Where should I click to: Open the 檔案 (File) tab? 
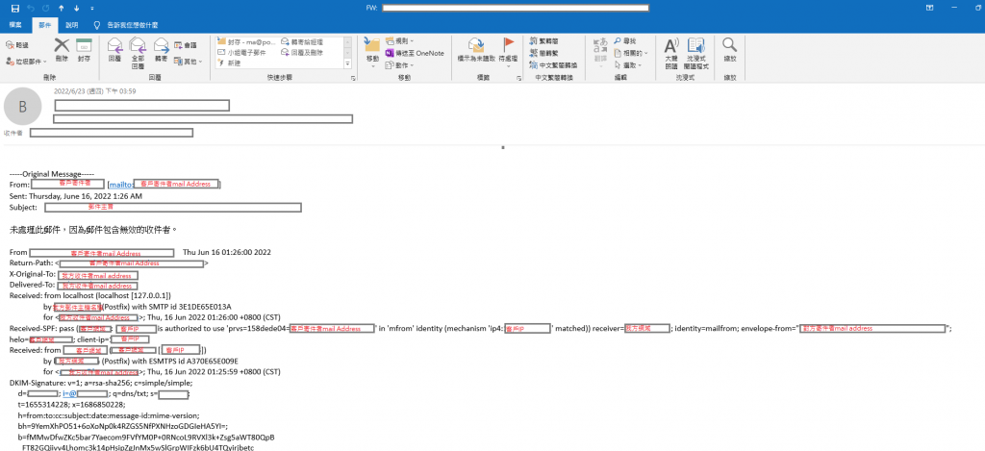[x=15, y=25]
